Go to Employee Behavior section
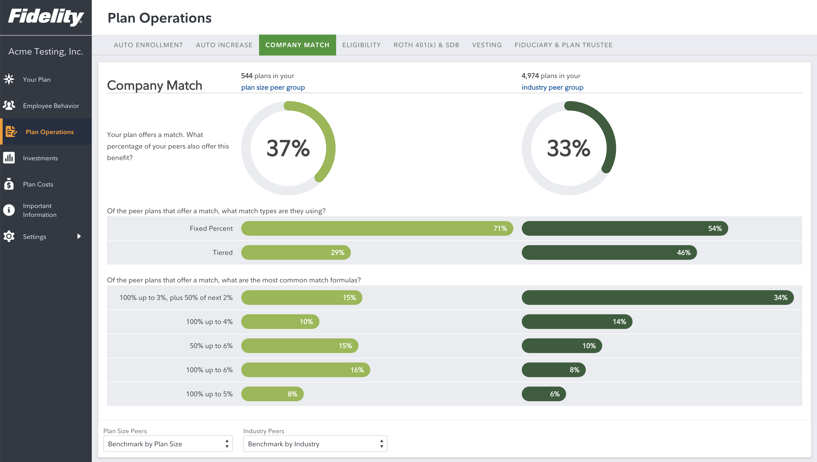817x462 pixels. 46,105
